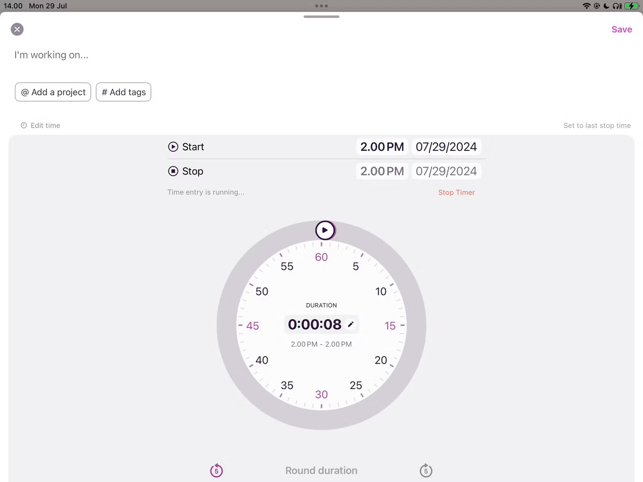The height and width of the screenshot is (482, 643).
Task: Set stop to last stop time
Action: coord(597,125)
